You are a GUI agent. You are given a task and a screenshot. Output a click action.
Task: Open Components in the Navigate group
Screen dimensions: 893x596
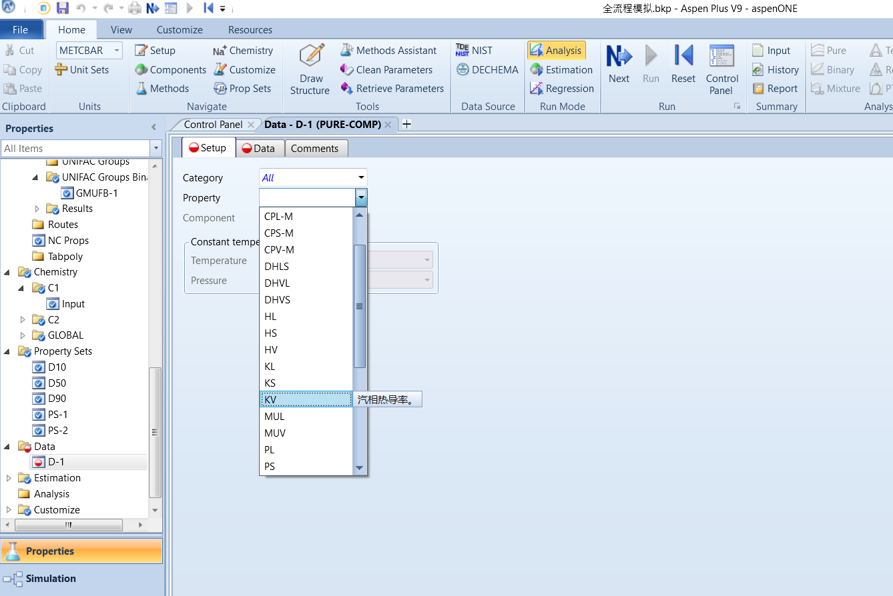(x=170, y=70)
